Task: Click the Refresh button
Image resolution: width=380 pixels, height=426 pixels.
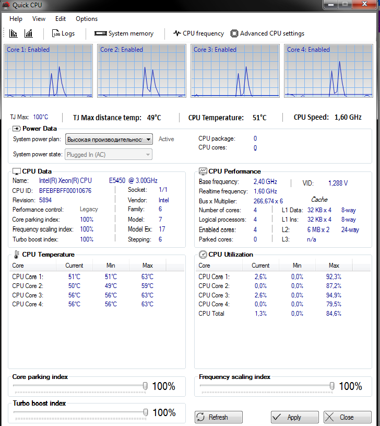Action: [x=219, y=417]
